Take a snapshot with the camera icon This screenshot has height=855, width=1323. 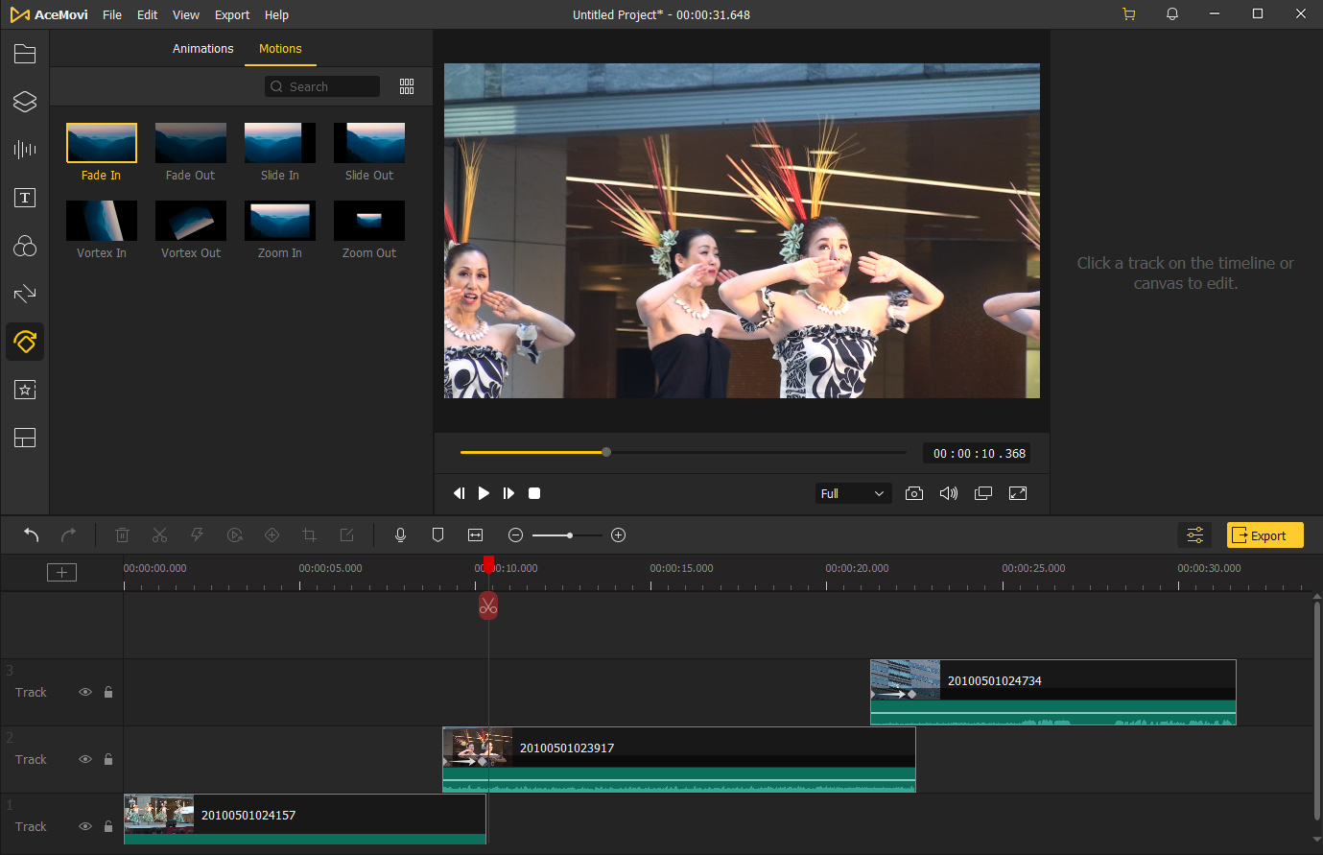click(914, 493)
